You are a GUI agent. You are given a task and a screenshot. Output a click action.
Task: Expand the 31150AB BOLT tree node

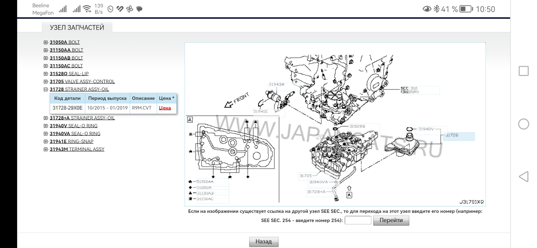click(x=46, y=58)
